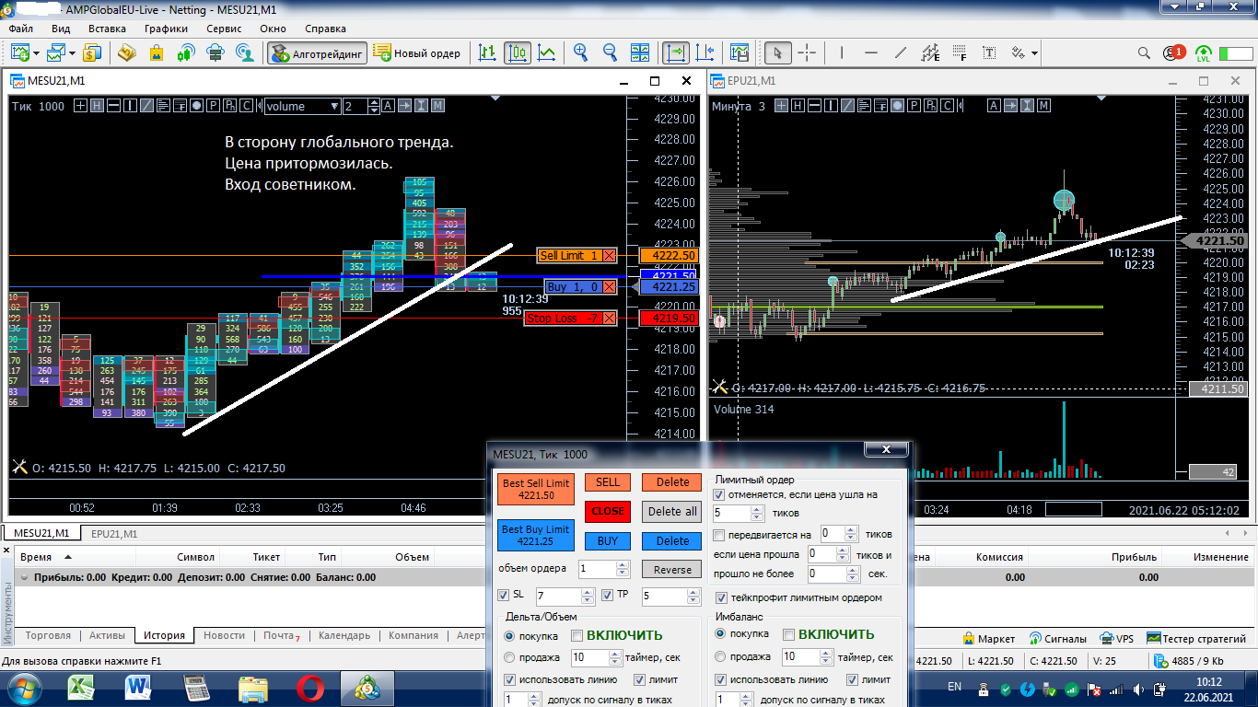Enable ВКЛЮЧИТЬ checkbox in Имбаланс group
1258x707 pixels.
click(x=788, y=634)
